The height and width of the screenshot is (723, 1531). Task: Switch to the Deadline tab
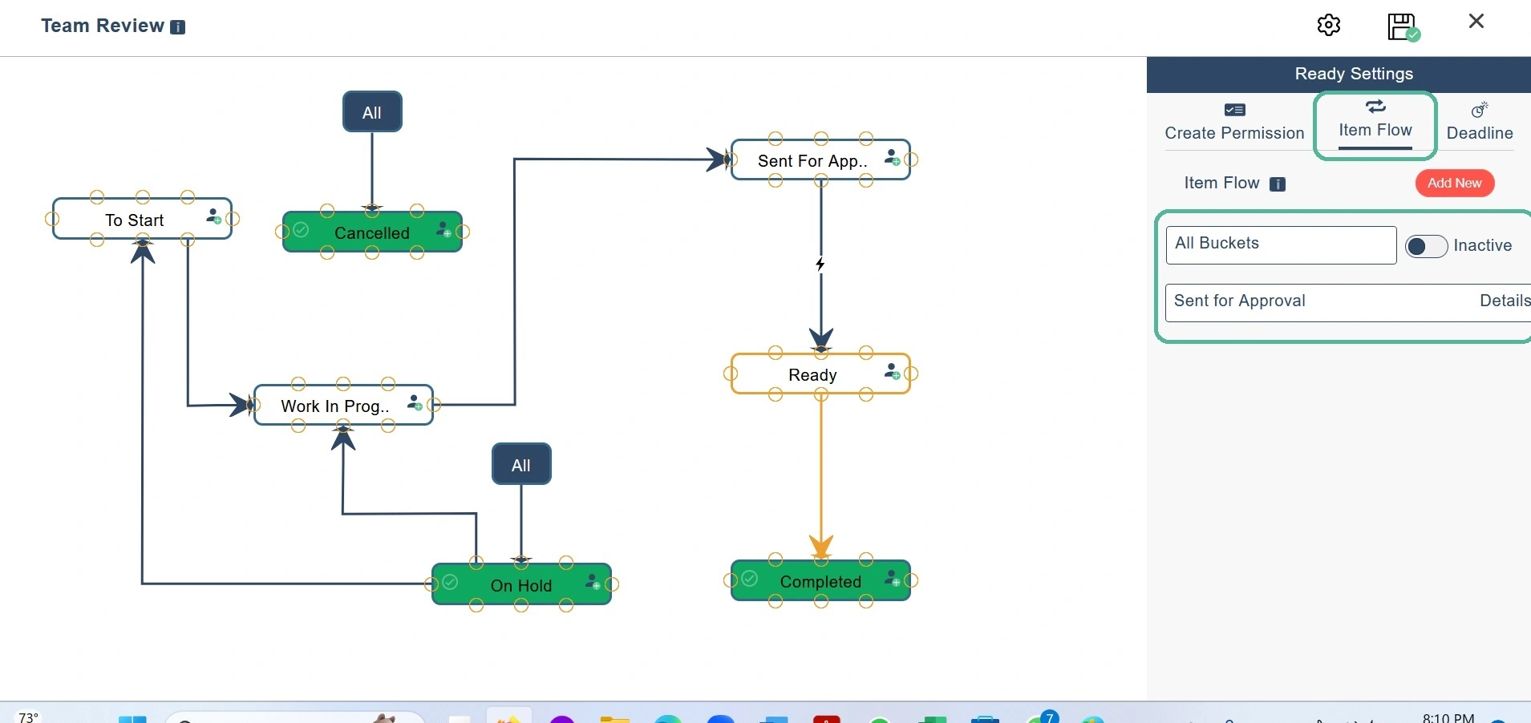(1480, 123)
